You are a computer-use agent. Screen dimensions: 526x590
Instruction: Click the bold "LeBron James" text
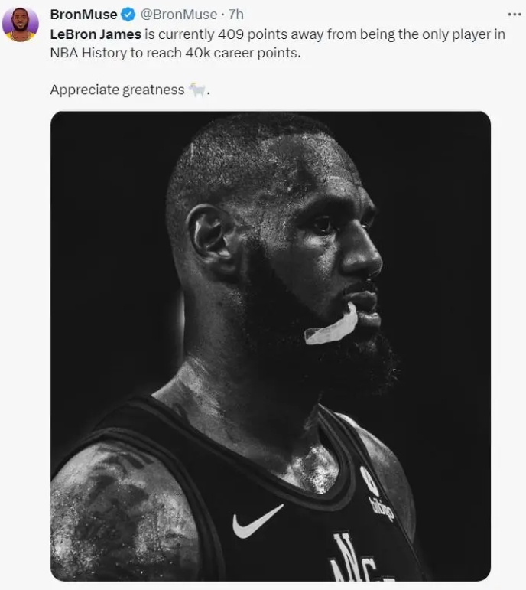(96, 34)
